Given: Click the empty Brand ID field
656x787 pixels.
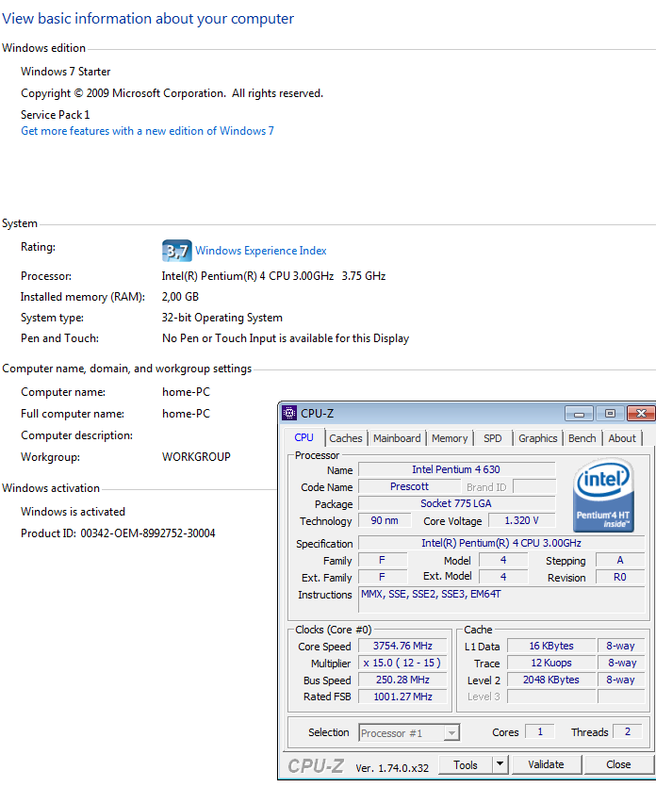Looking at the screenshot, I should 534,486.
